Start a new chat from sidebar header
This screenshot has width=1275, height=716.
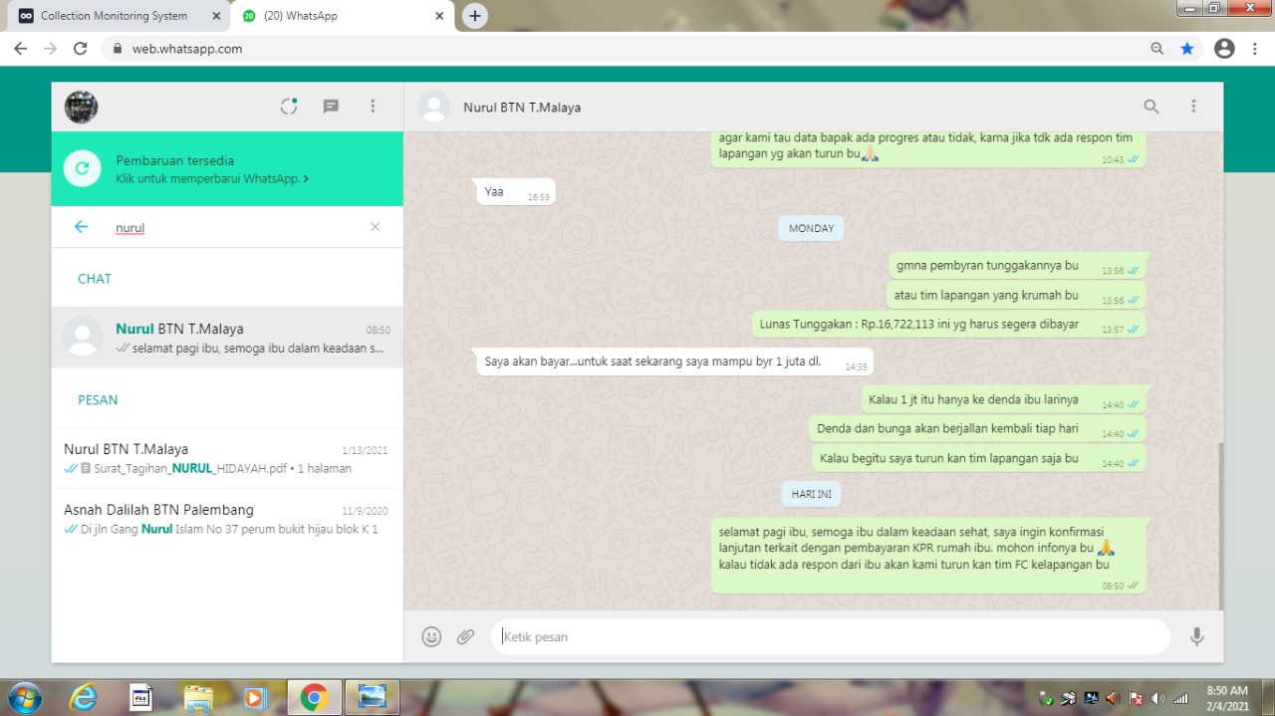331,107
